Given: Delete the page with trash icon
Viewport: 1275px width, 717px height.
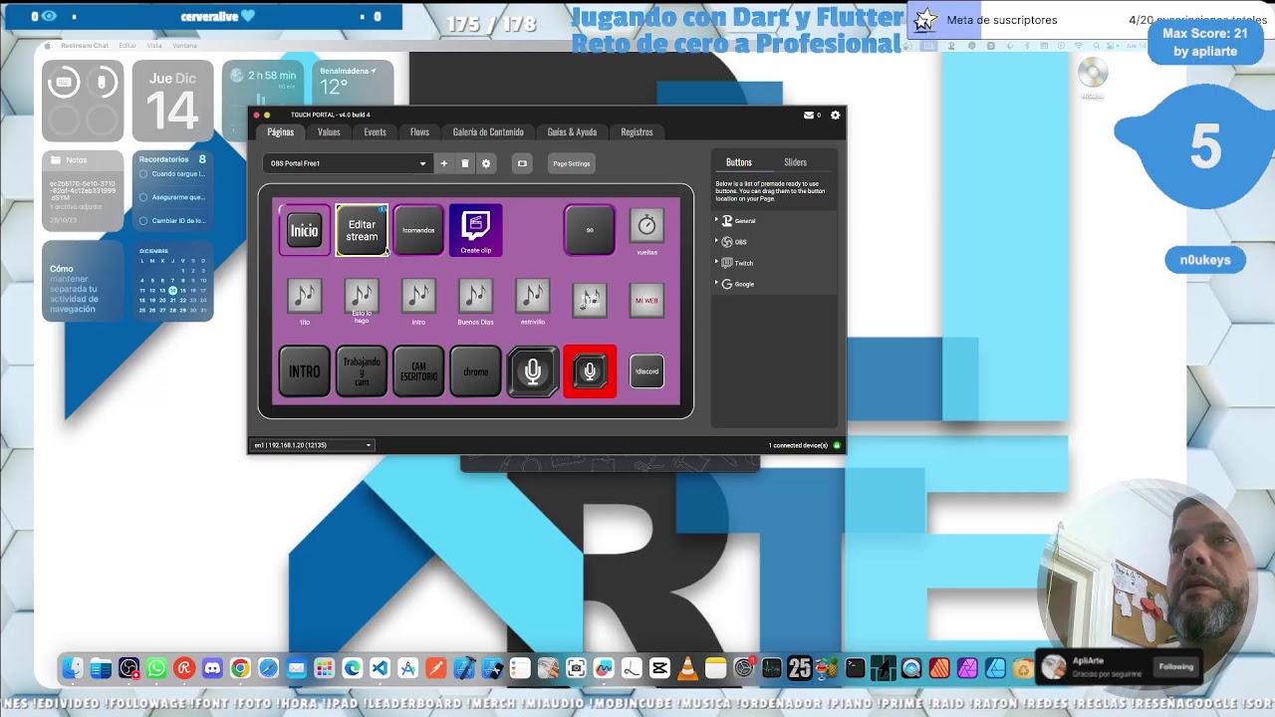Looking at the screenshot, I should tap(464, 163).
